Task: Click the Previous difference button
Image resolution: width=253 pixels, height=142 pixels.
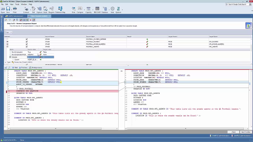Action: click(x=23, y=67)
